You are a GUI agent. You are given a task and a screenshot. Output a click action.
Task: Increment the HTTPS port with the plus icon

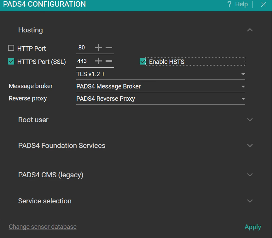(98, 61)
